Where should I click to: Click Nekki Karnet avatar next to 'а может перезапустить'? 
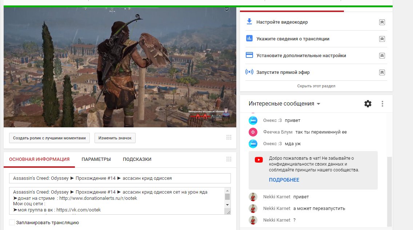coord(253,209)
